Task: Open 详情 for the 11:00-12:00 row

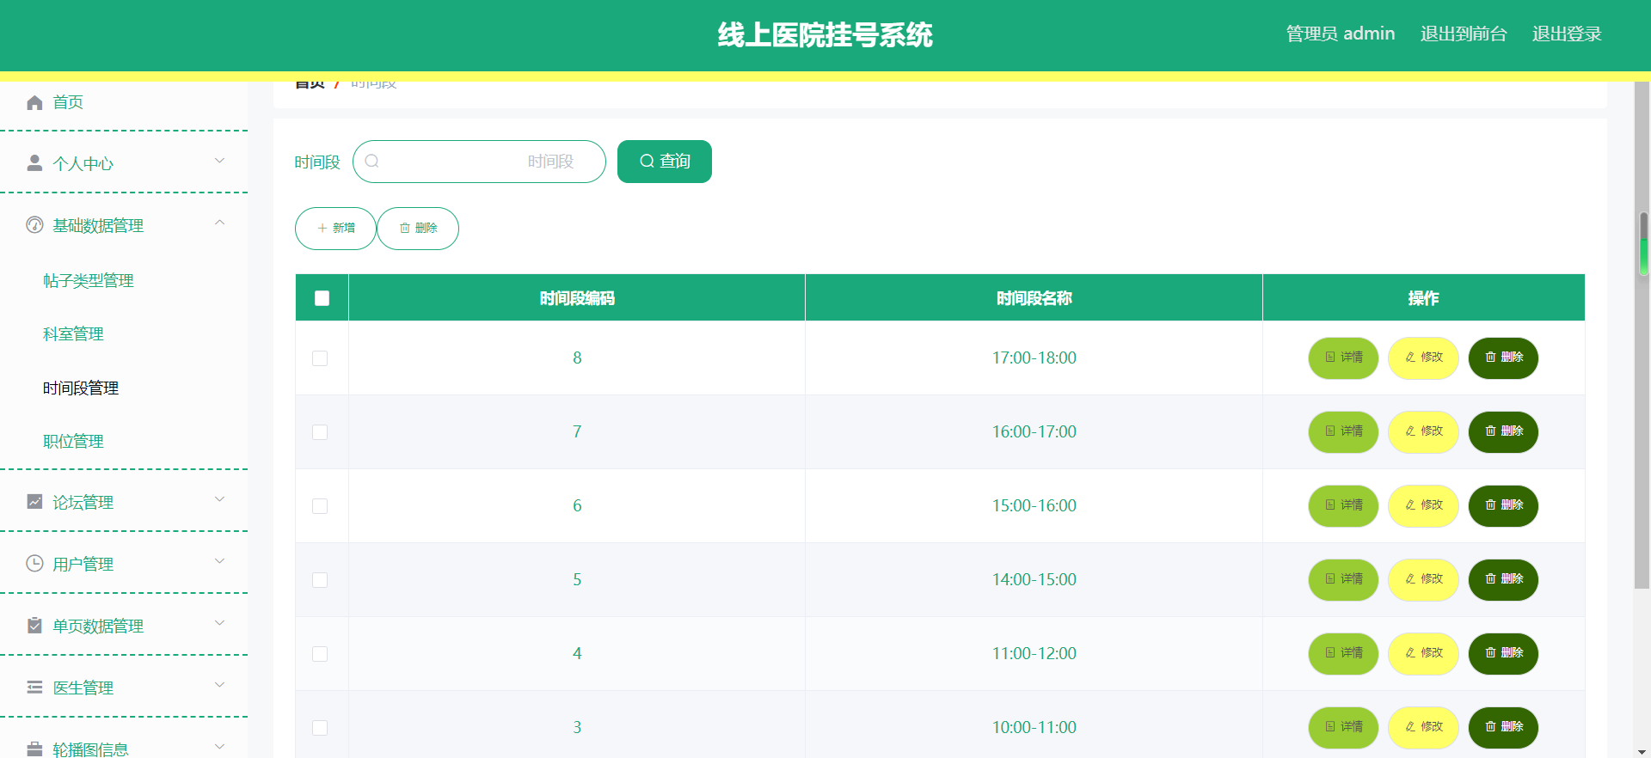Action: (x=1343, y=654)
